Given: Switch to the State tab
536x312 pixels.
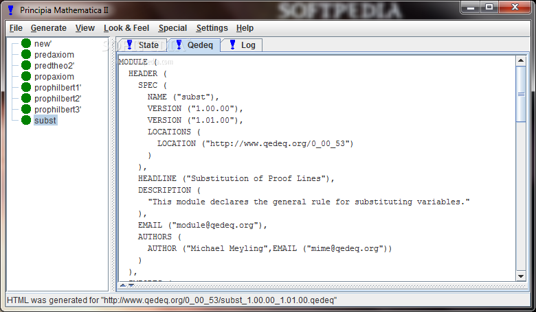Looking at the screenshot, I should tap(144, 45).
